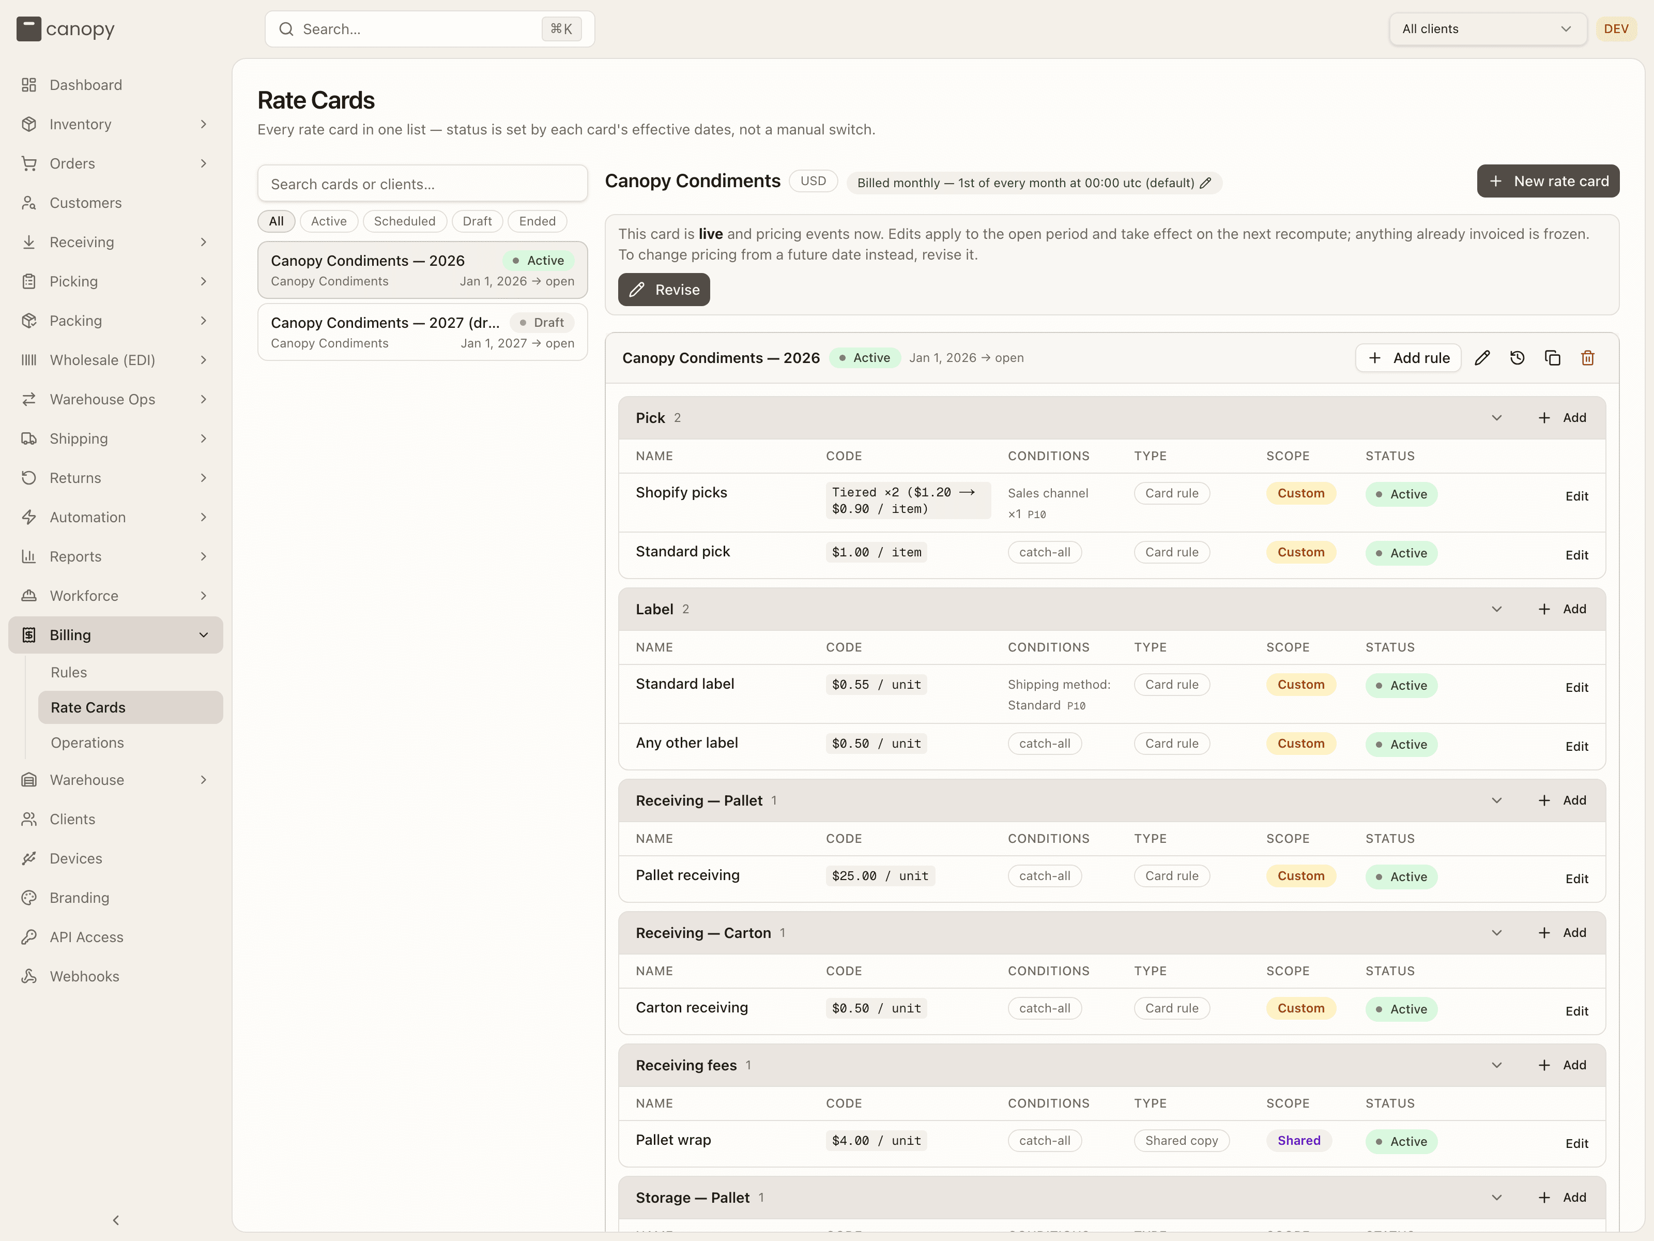Filter rate cards by Scheduled status

tap(405, 221)
